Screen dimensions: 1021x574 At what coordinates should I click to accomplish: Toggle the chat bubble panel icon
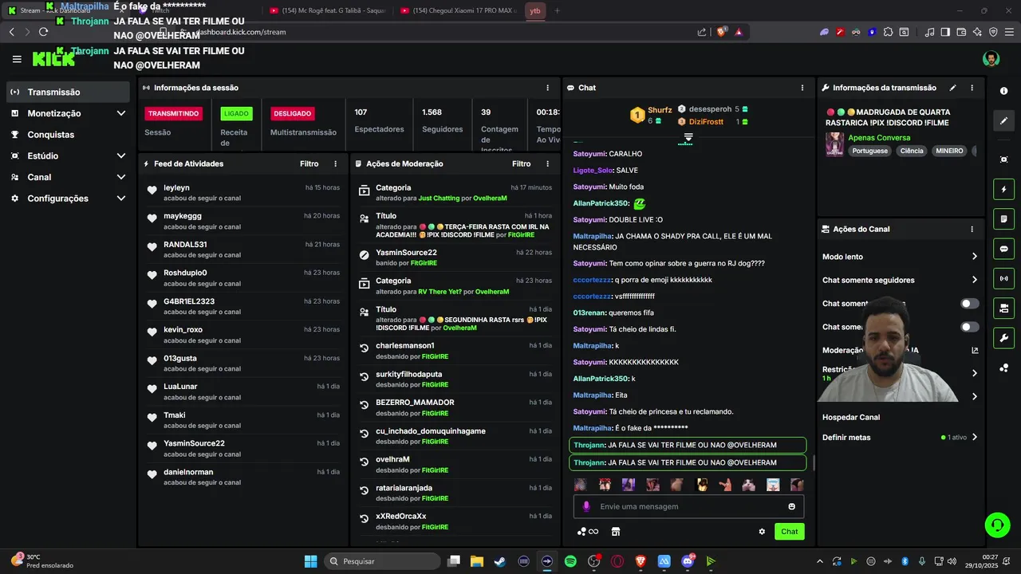click(1003, 249)
